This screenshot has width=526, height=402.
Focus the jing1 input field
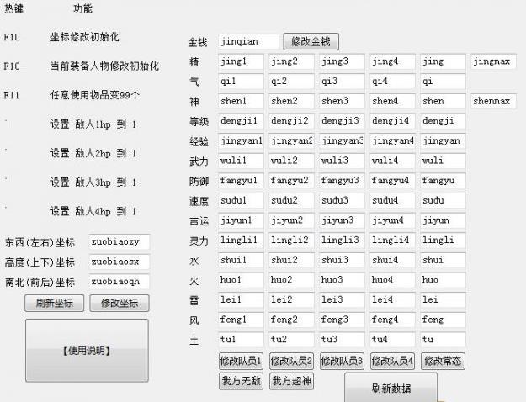coord(241,61)
